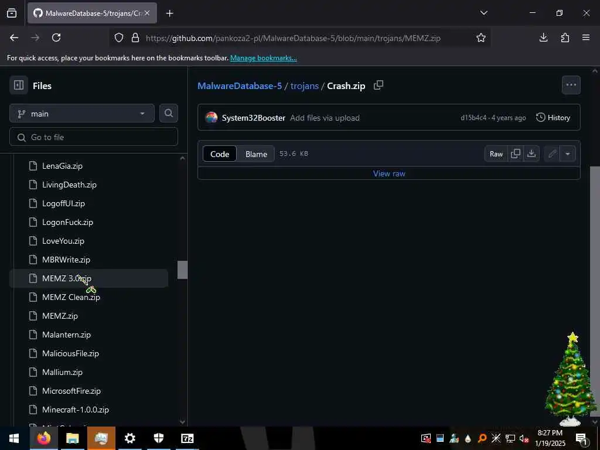Screen dimensions: 600x450
Task: Click the muted speaker volume tray icon
Action: (x=524, y=438)
